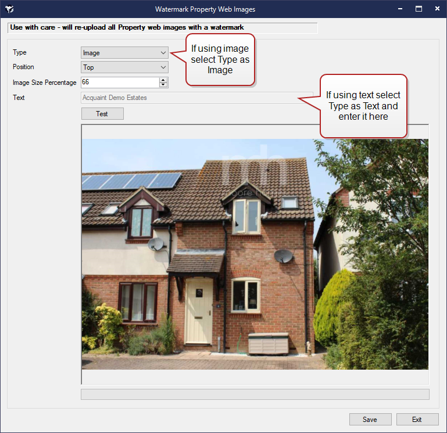Click the Image Size Percentage label
This screenshot has width=447, height=433.
click(x=45, y=83)
